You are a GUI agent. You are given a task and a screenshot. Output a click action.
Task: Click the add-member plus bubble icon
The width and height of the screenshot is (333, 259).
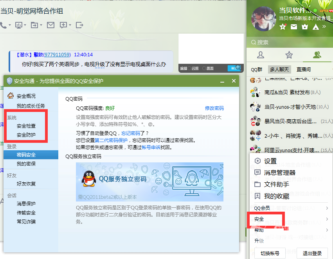pos(63,25)
